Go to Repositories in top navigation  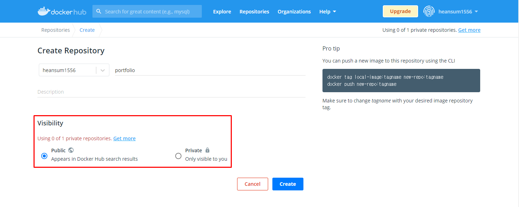[x=254, y=12]
